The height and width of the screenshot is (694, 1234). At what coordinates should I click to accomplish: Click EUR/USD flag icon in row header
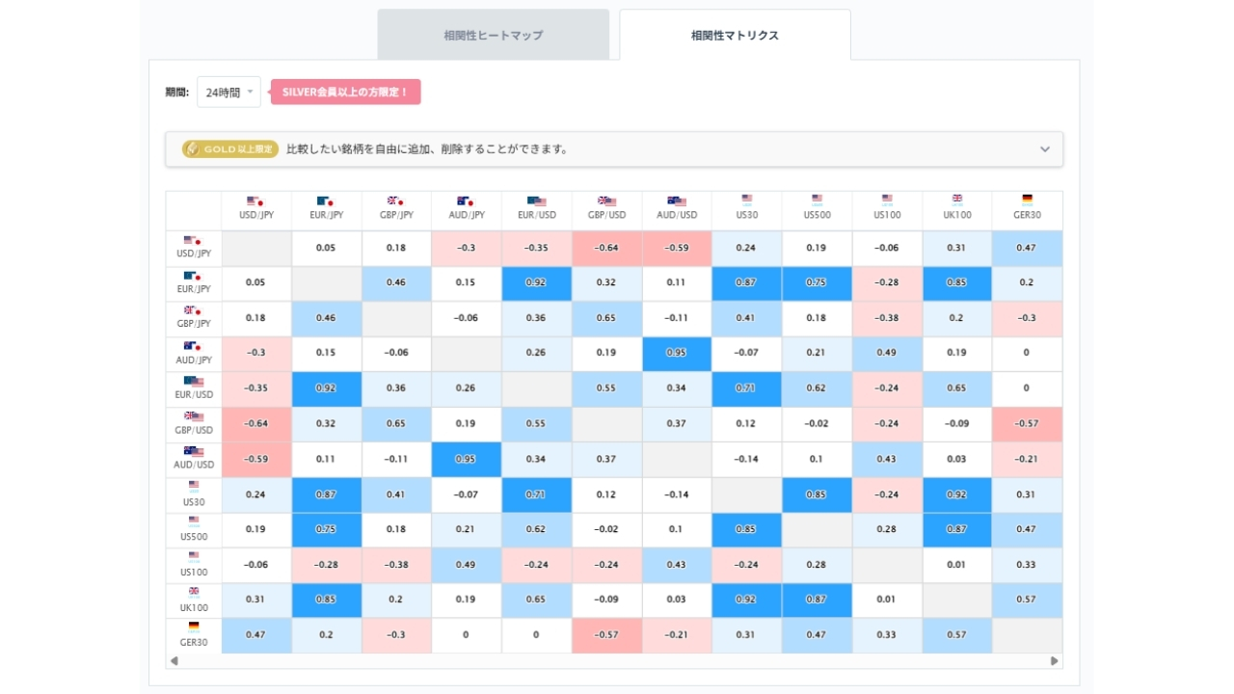pyautogui.click(x=194, y=382)
